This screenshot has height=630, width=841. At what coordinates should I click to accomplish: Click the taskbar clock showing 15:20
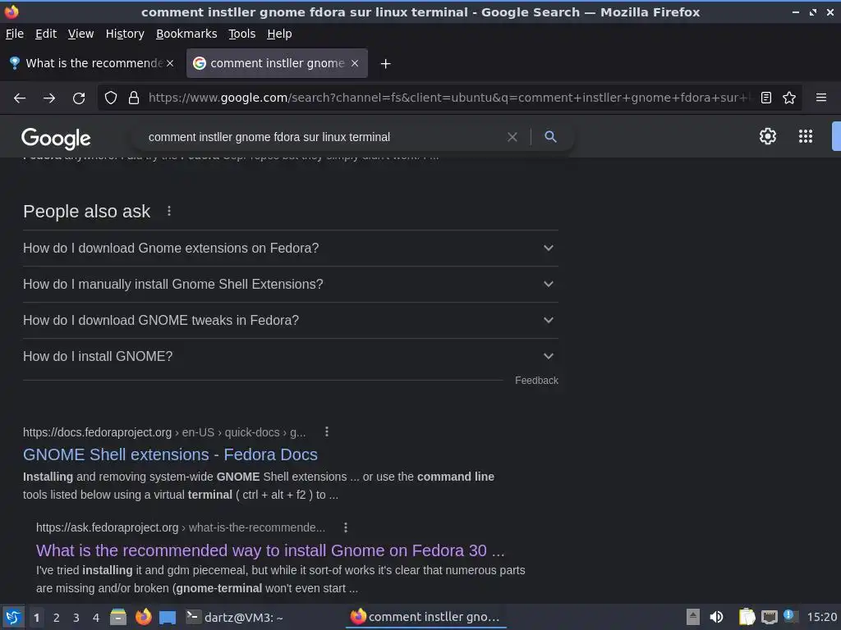point(821,617)
